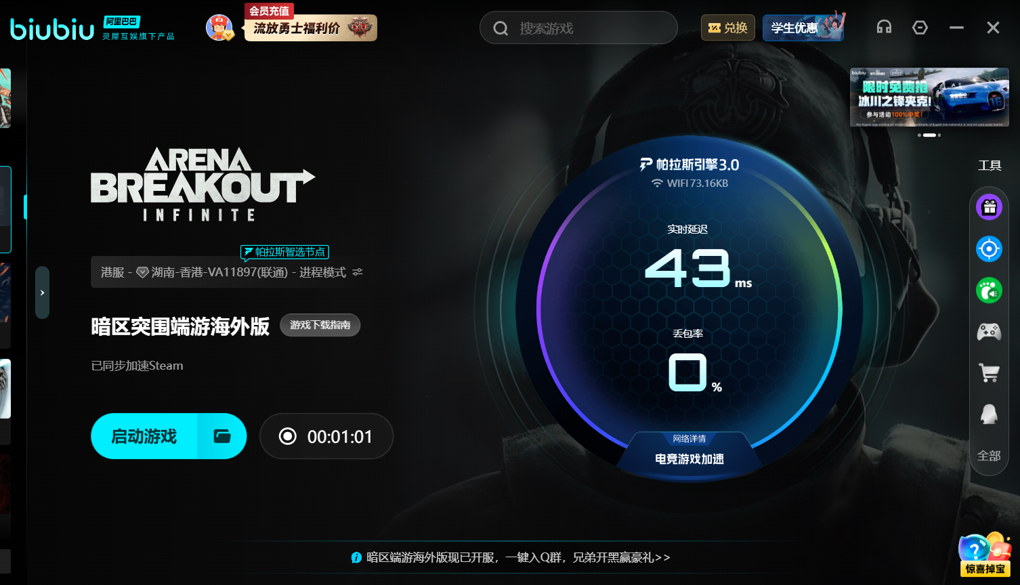Open the QQ penguin tool

tap(989, 414)
